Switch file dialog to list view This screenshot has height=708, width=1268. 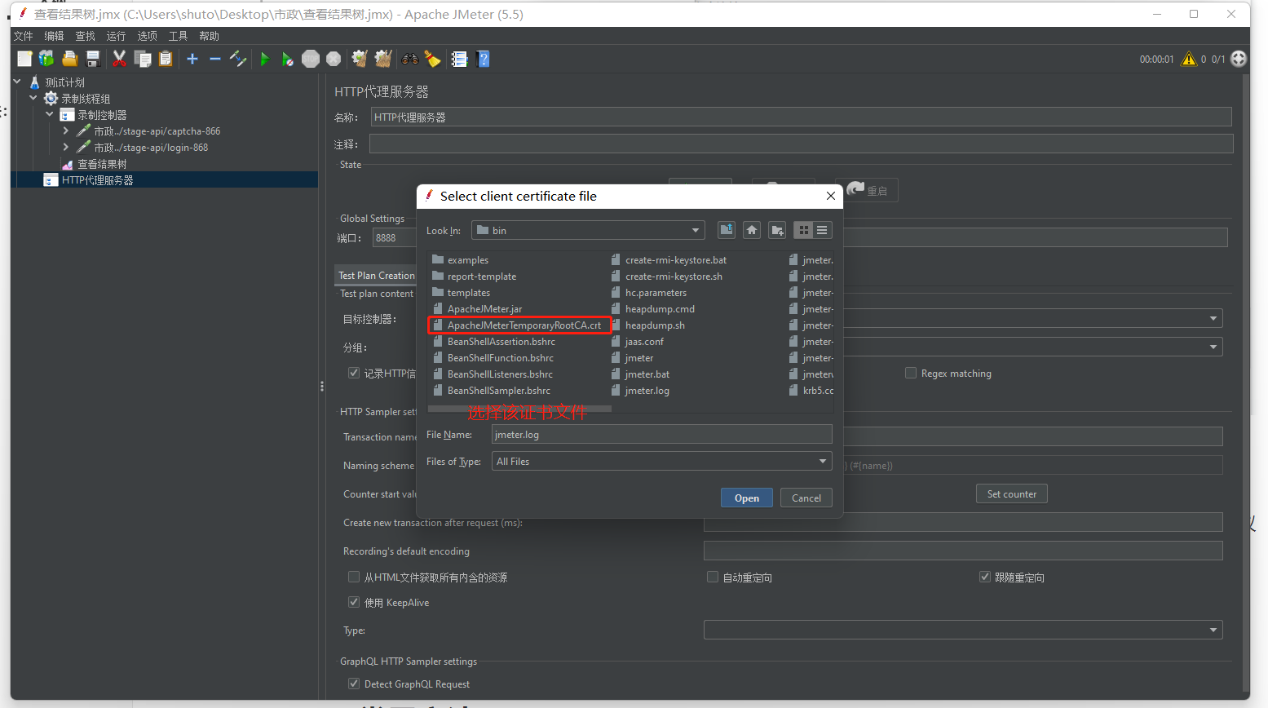pyautogui.click(x=804, y=230)
